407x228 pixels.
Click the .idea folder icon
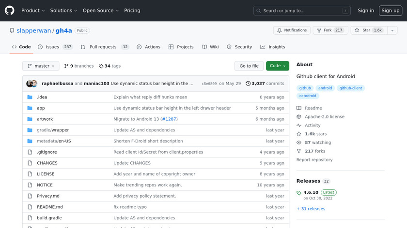click(30, 97)
